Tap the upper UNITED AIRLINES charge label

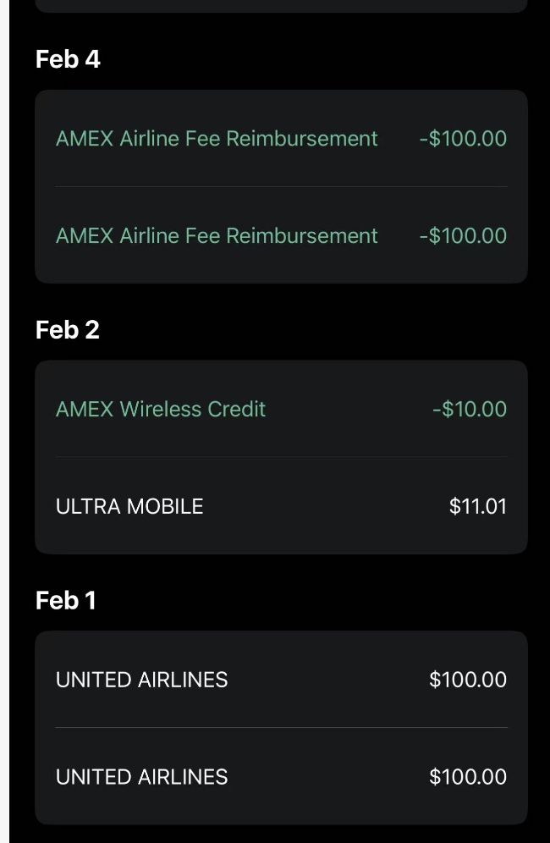[141, 680]
